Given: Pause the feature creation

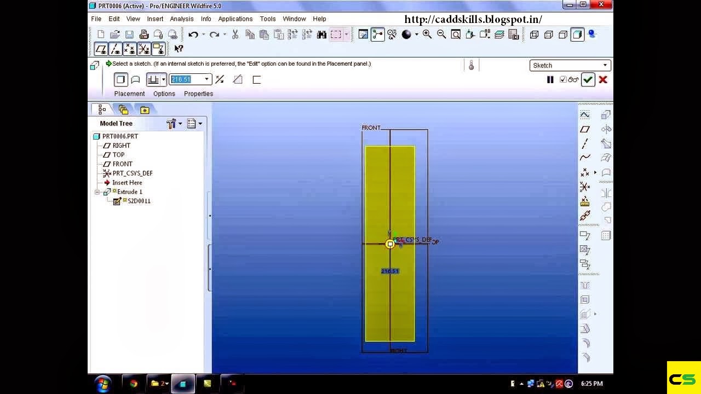Looking at the screenshot, I should click(x=550, y=80).
